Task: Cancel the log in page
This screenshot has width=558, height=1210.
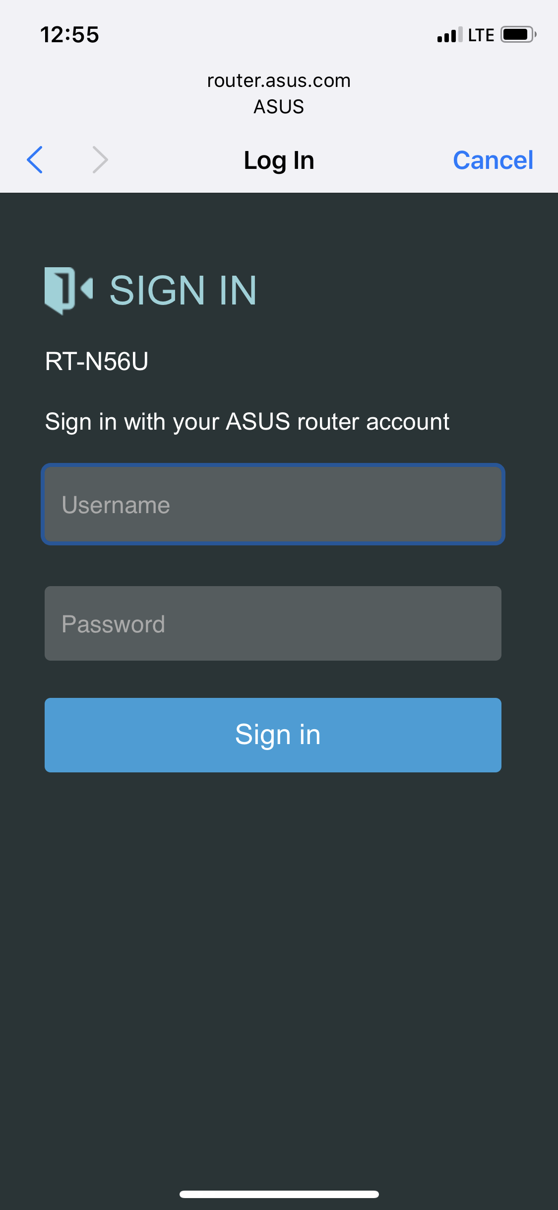Action: click(x=493, y=160)
